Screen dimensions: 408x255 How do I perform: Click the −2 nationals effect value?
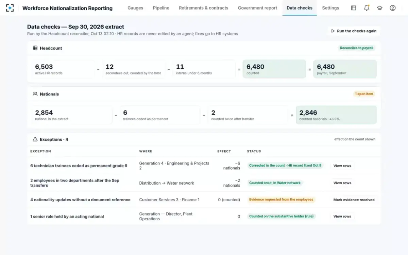(232, 183)
